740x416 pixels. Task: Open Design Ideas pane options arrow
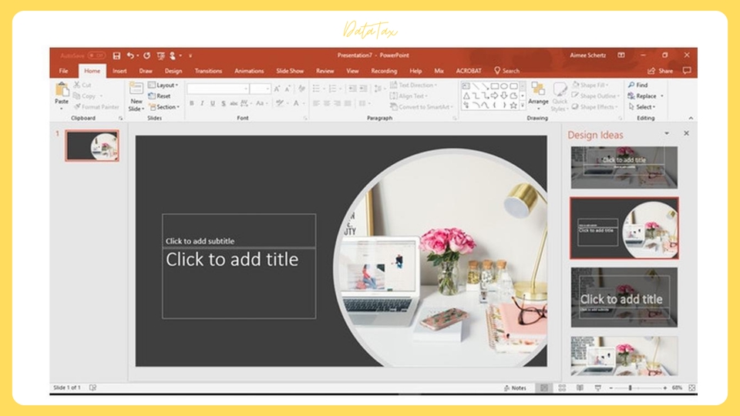(667, 133)
